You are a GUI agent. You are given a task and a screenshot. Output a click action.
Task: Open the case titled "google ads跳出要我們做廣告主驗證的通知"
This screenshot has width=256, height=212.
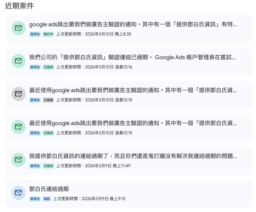[x=133, y=25]
